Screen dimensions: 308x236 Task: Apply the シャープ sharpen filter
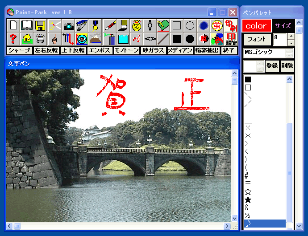[20, 51]
